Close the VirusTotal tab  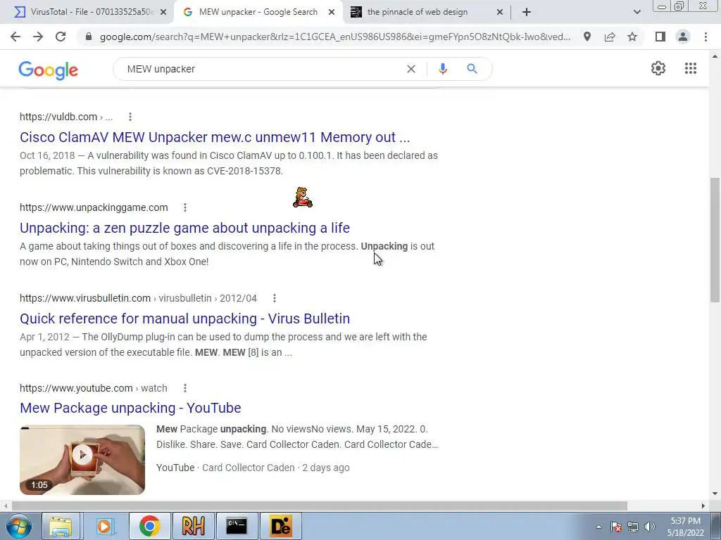coord(163,13)
